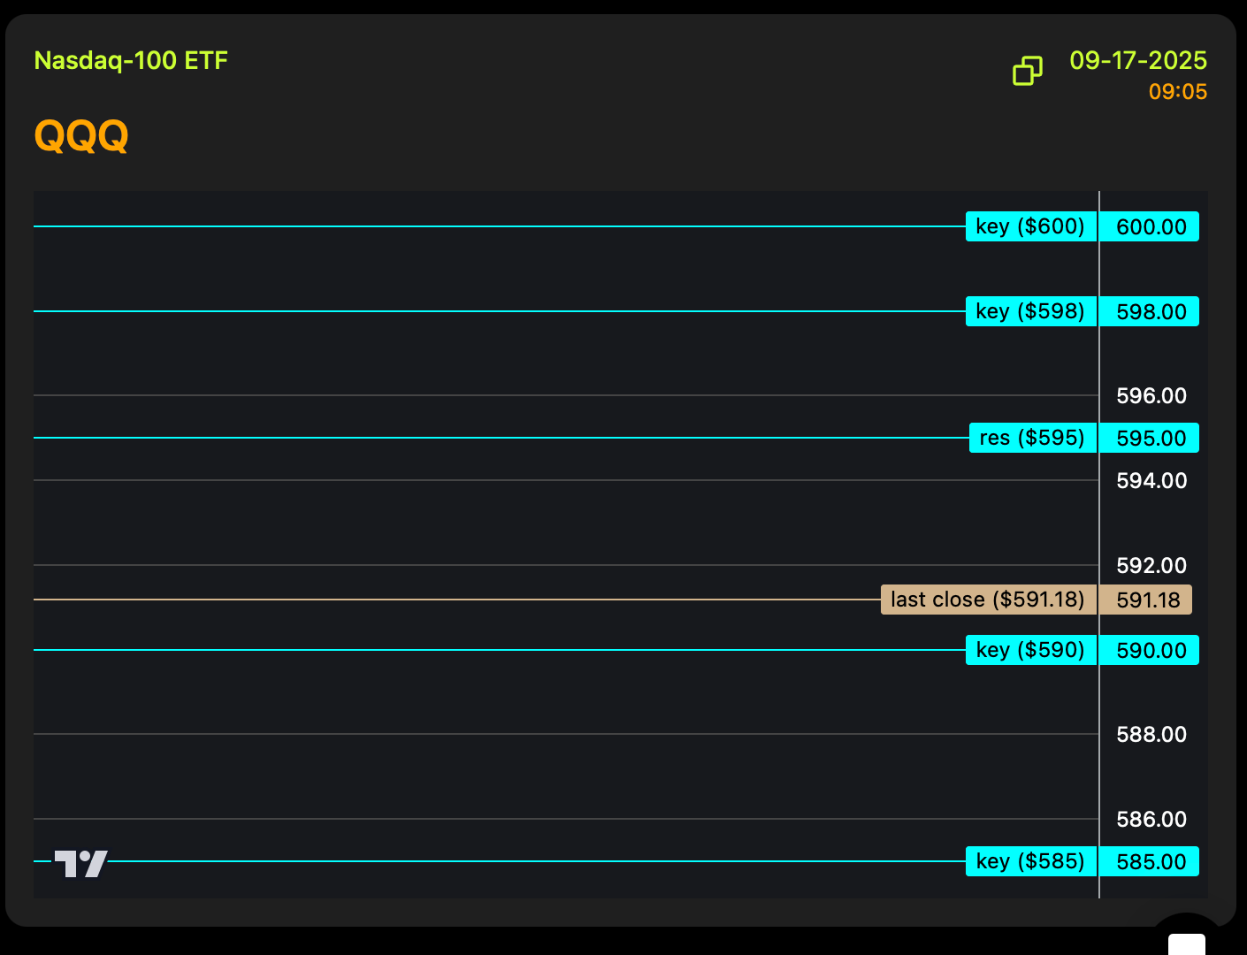1247x955 pixels.
Task: Click the 600.00 price axis tag
Action: [1151, 226]
